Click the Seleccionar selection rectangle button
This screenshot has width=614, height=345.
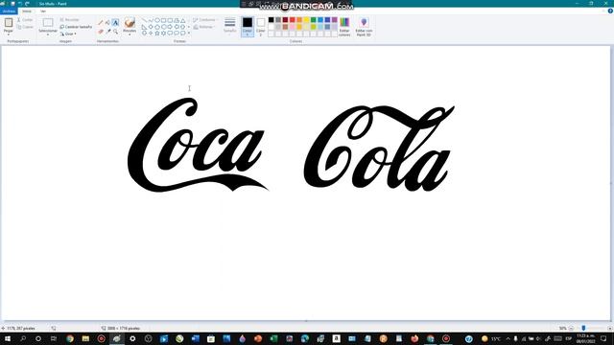click(48, 23)
